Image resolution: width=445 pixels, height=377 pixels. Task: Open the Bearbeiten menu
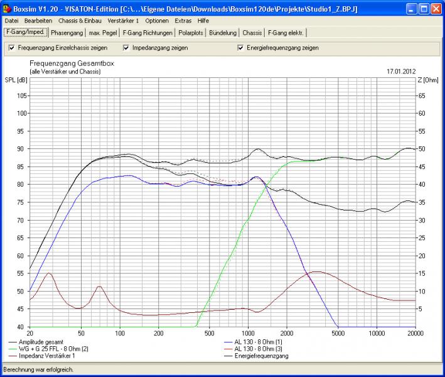point(38,21)
